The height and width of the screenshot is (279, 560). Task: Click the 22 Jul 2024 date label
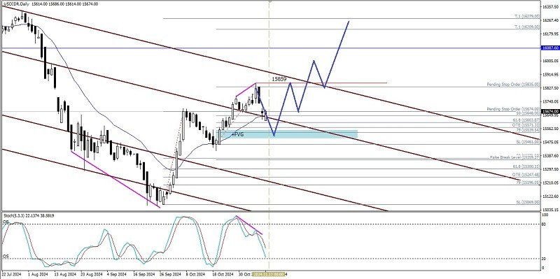point(10,274)
